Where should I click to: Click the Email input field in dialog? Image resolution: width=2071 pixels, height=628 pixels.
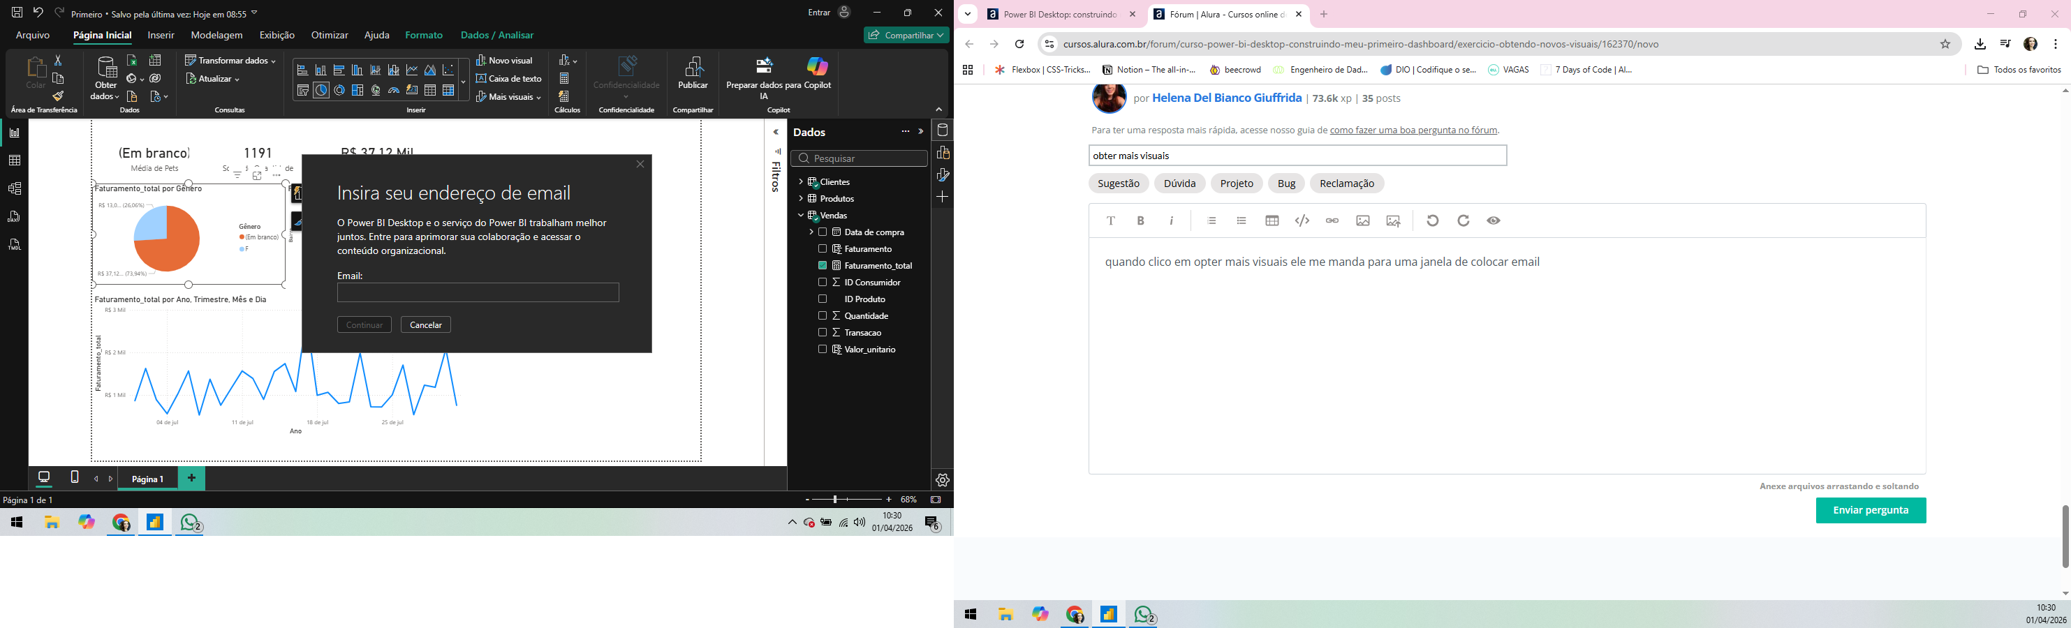(x=478, y=292)
